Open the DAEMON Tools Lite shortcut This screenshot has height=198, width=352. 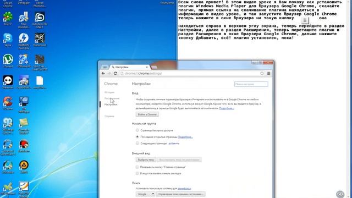24,41
